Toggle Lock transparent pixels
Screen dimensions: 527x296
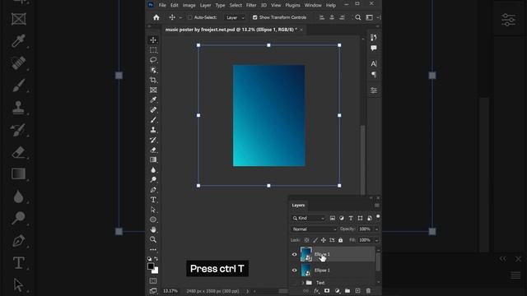306,240
